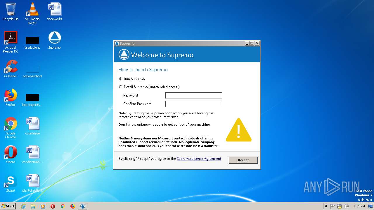
Task: Click the Supremo taskbar button
Action: [x=83, y=206]
